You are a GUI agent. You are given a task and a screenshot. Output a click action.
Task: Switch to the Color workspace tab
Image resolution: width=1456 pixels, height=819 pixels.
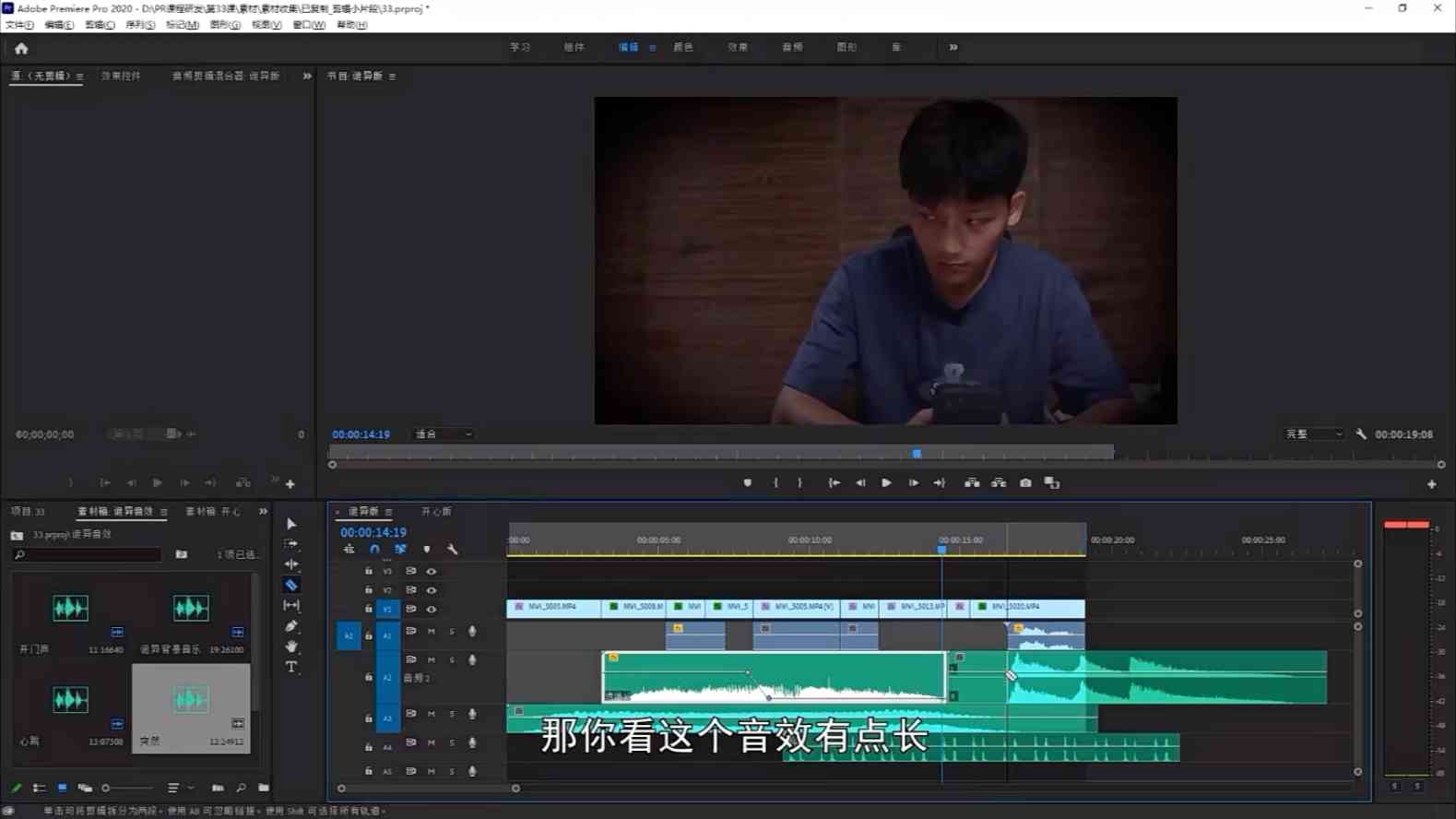click(x=683, y=47)
